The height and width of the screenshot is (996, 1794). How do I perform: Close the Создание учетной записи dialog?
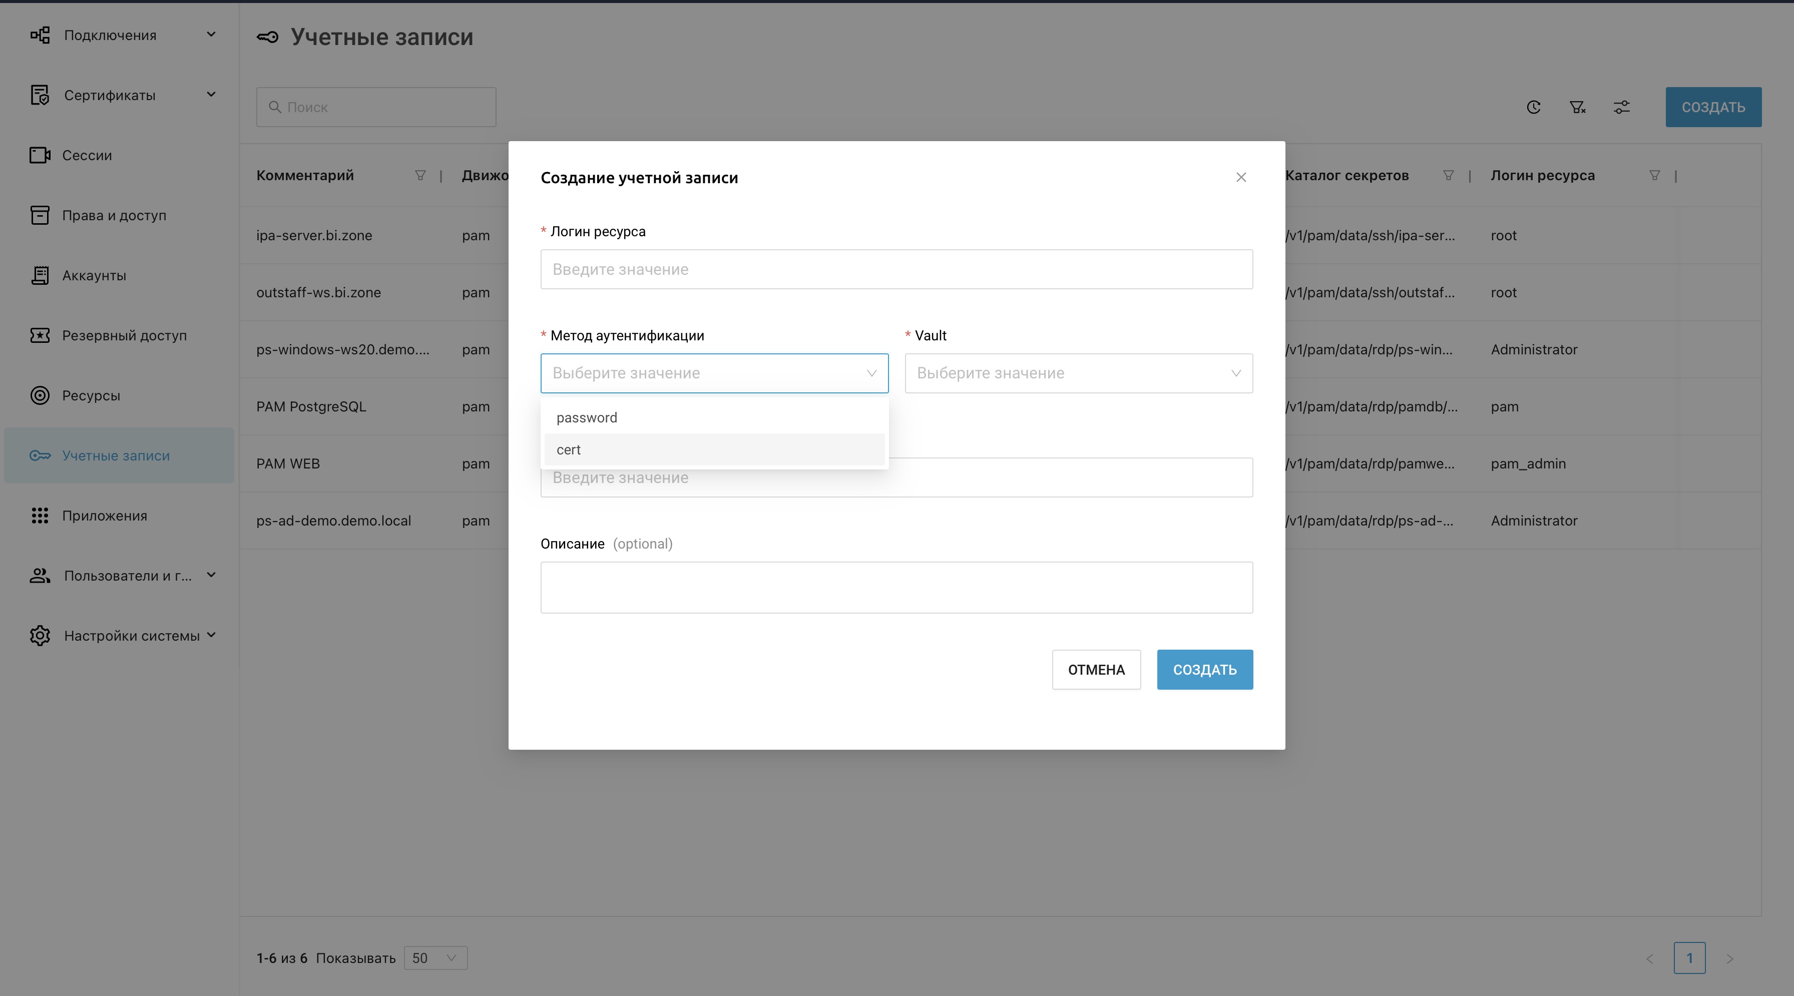tap(1241, 178)
